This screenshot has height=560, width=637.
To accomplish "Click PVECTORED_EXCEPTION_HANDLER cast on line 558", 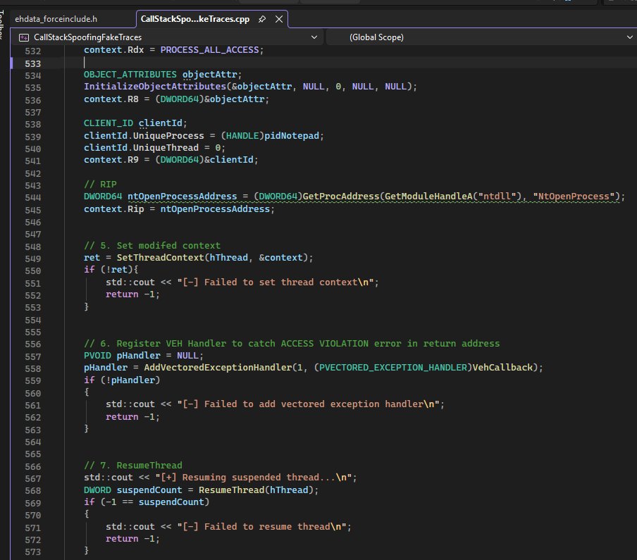I will (x=393, y=367).
